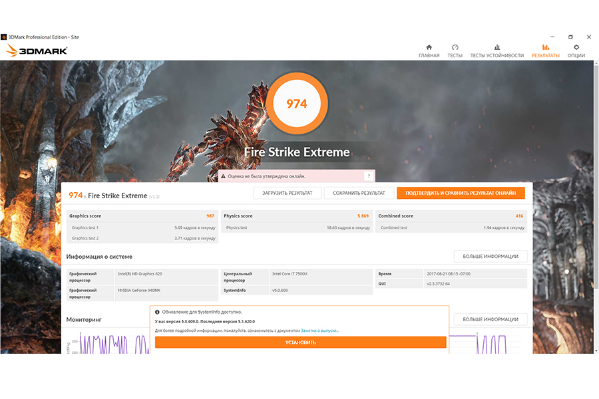Minimize the 3DMark window
Screen dimensions: 599x399
coord(552,37)
